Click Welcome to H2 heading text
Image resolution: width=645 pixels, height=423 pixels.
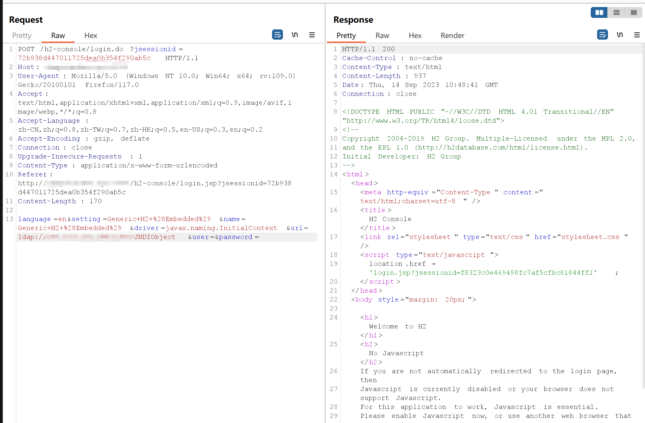pyautogui.click(x=398, y=326)
